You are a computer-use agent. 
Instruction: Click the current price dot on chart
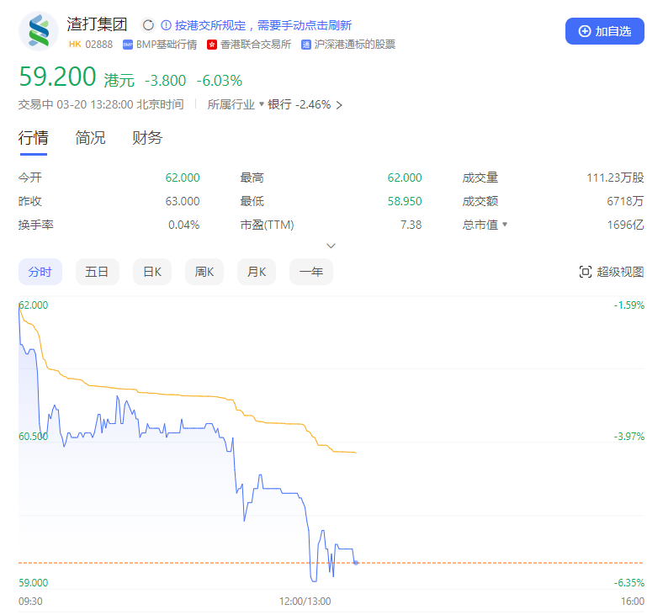tap(356, 563)
